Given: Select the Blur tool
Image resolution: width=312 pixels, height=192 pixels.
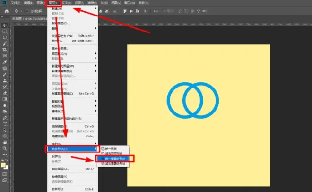Looking at the screenshot, I should [5, 105].
